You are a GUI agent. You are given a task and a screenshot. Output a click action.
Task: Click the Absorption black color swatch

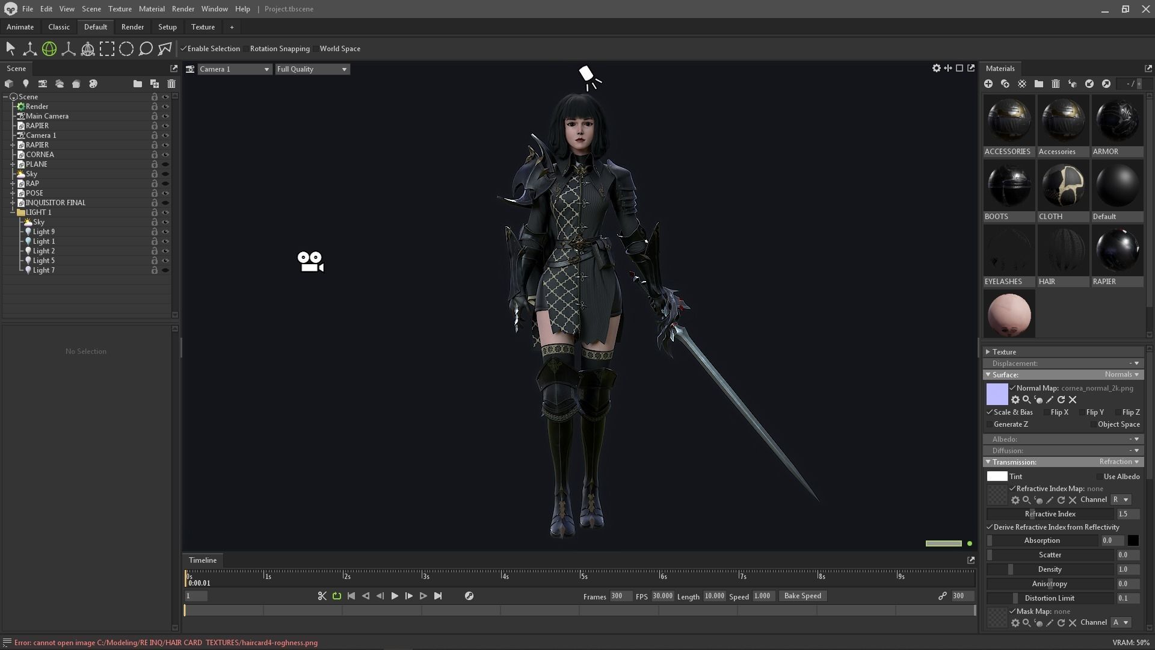[x=1133, y=540]
